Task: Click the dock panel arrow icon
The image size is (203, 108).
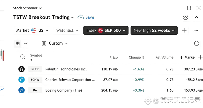Action: pyautogui.click(x=190, y=8)
